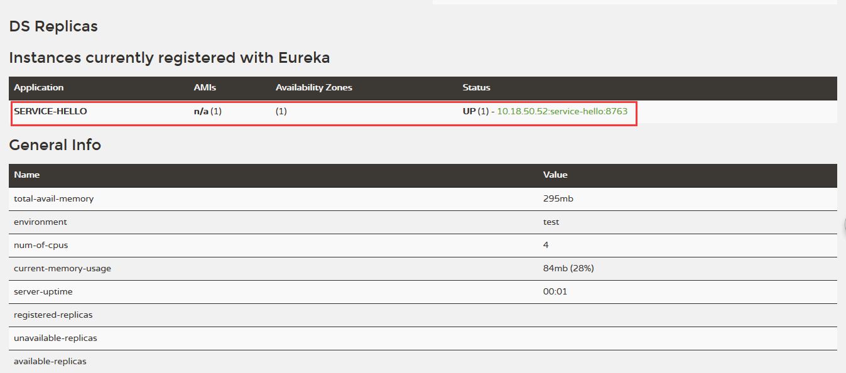Click the n/a (1) AMIs cell
The image size is (846, 373).
207,111
